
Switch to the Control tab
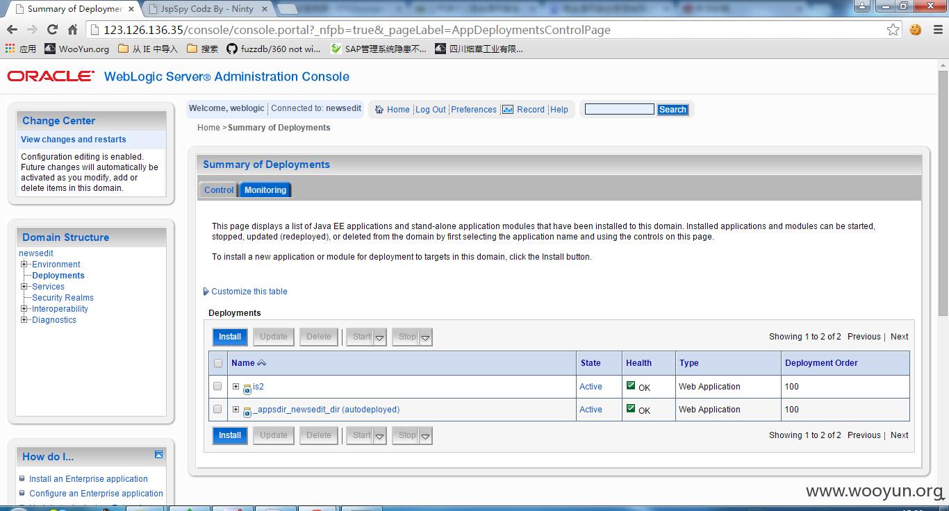(x=219, y=190)
